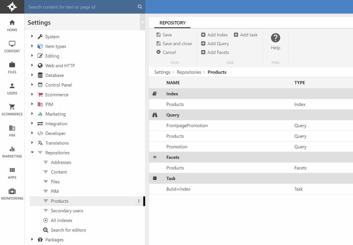The height and width of the screenshot is (245, 353).
Task: Click Save and close button
Action: [x=174, y=43]
